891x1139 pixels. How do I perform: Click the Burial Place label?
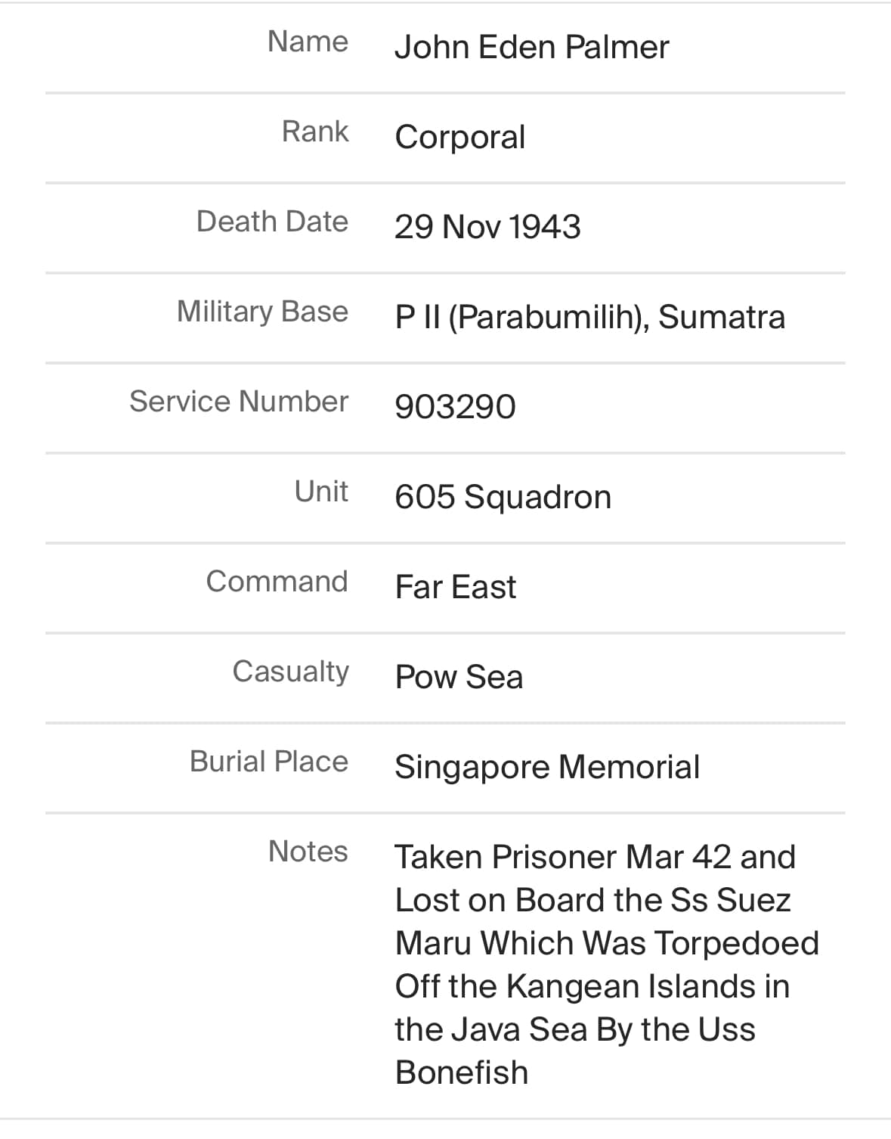(269, 762)
